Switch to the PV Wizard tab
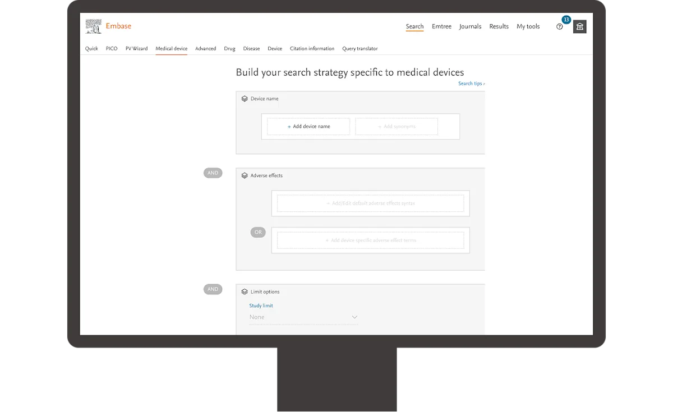Viewport: 673px width, 412px height. pos(136,49)
